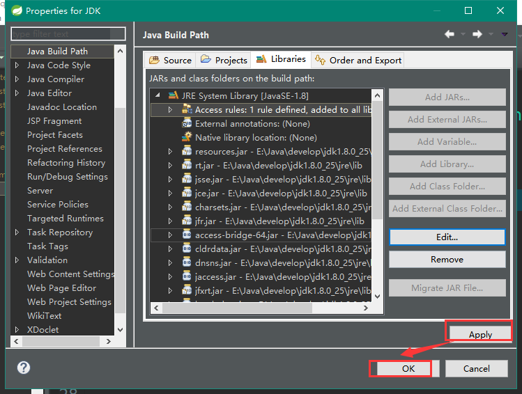Click the Access rules icon
Screen dimensions: 522x394
187,109
